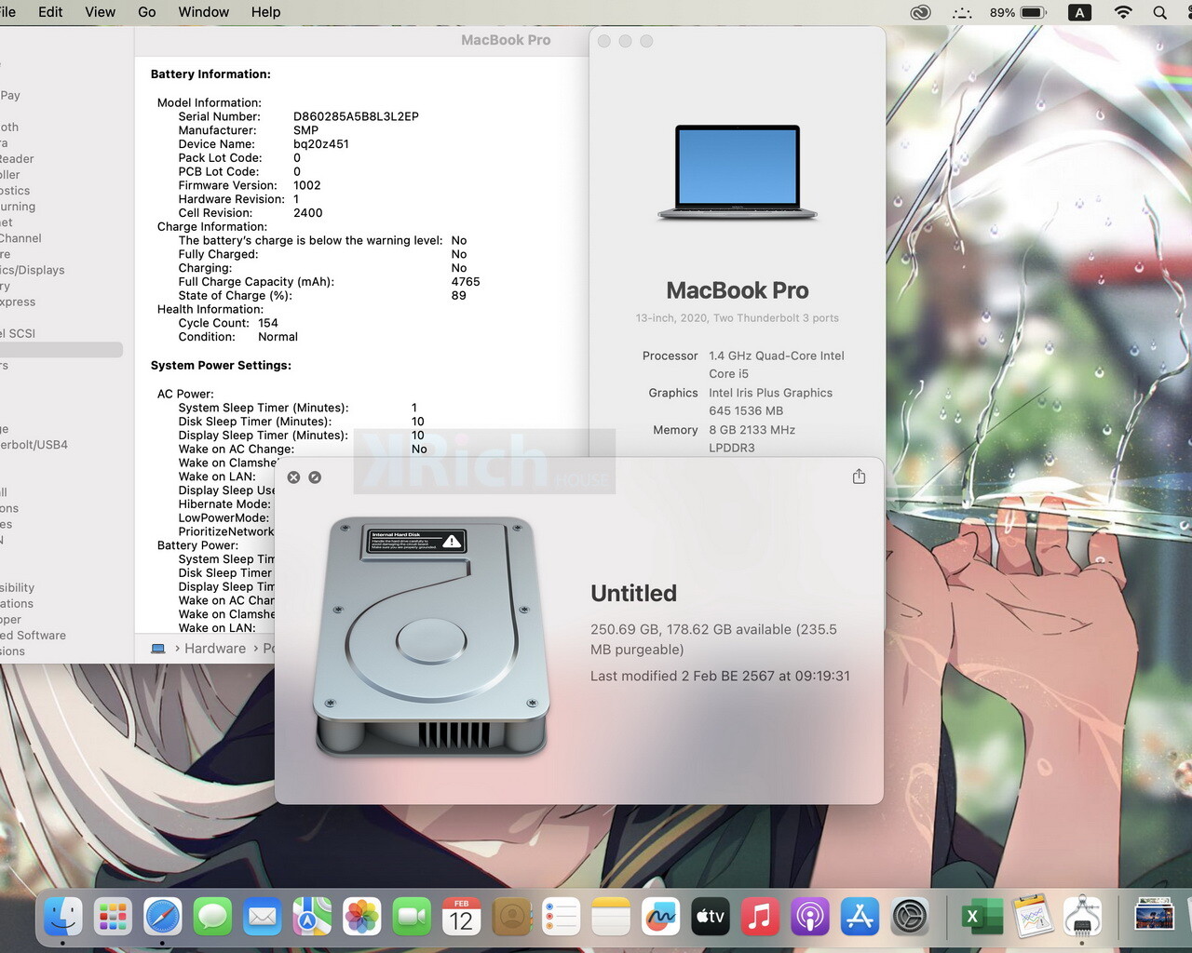Viewport: 1192px width, 953px height.
Task: Launch Safari from the dock
Action: coord(163,917)
